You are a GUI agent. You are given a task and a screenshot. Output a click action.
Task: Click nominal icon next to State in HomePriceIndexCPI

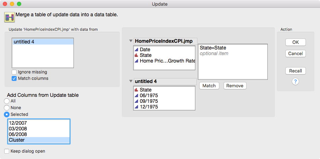(136, 55)
